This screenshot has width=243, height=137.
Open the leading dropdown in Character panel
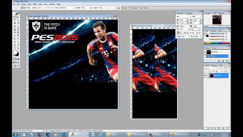(201, 20)
